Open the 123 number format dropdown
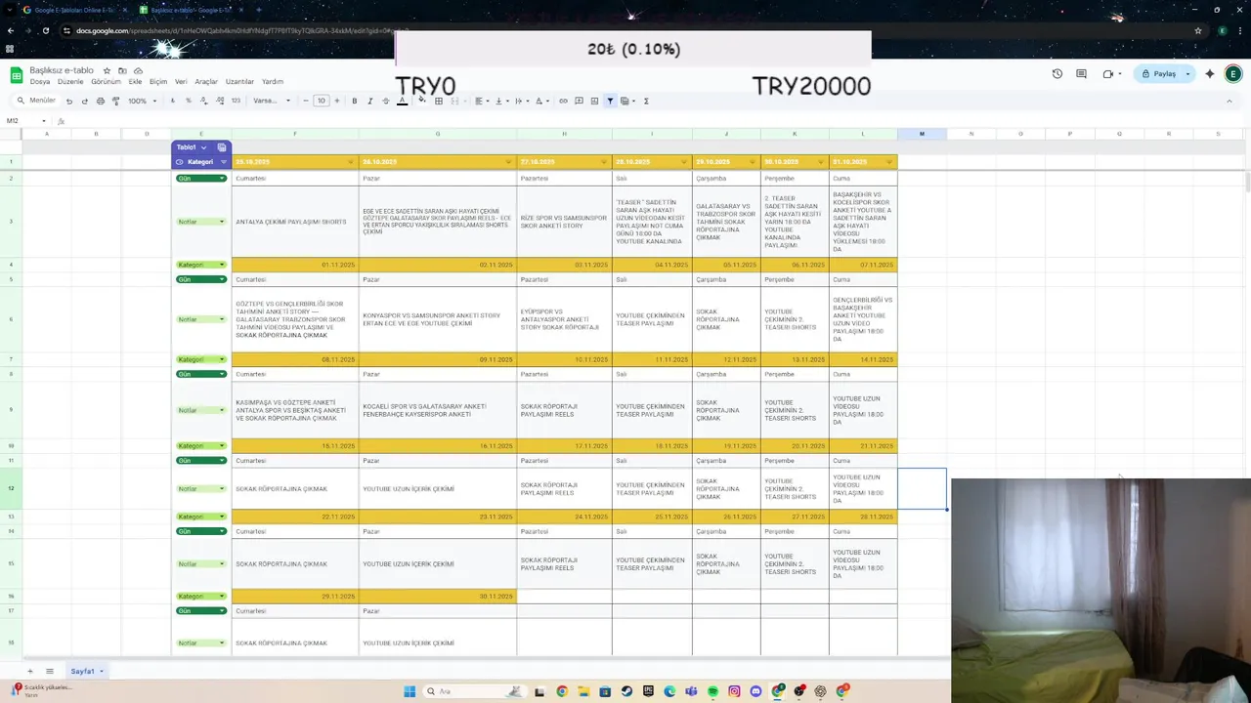The width and height of the screenshot is (1251, 703). (236, 101)
